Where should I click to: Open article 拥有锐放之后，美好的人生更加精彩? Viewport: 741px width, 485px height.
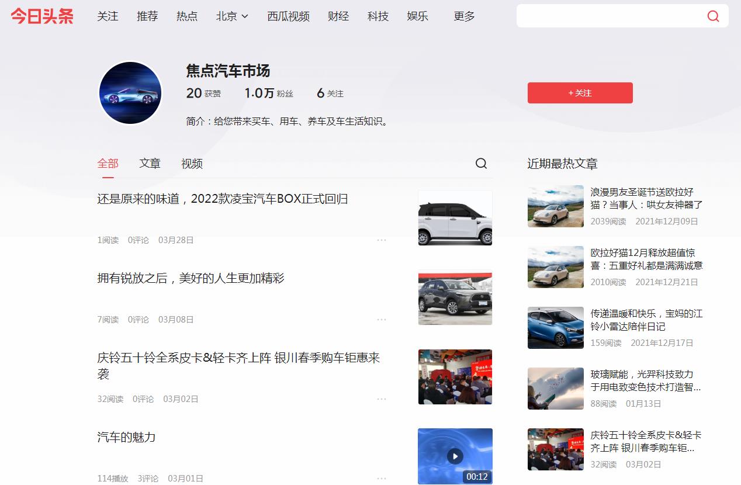191,278
